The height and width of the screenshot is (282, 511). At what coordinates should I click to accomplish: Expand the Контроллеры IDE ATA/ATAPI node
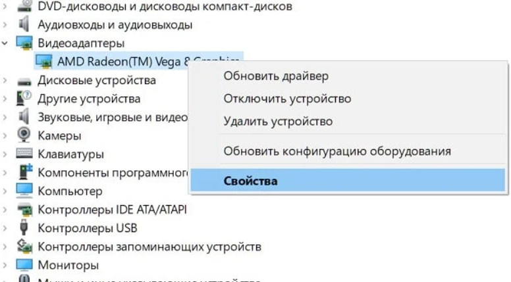click(5, 210)
